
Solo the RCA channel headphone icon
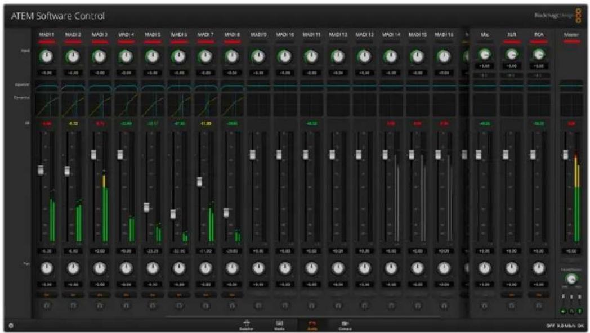point(539,306)
